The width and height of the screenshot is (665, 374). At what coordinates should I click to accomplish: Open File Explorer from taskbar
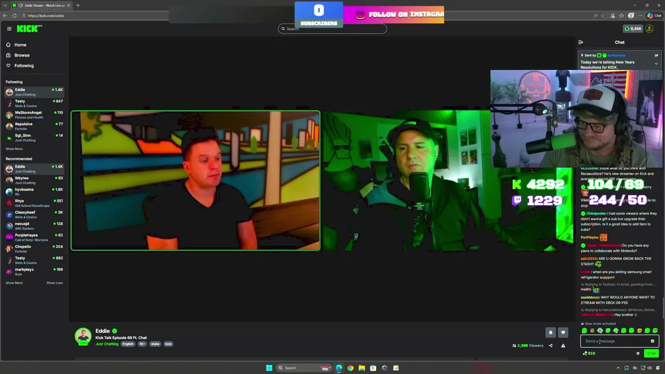click(362, 368)
